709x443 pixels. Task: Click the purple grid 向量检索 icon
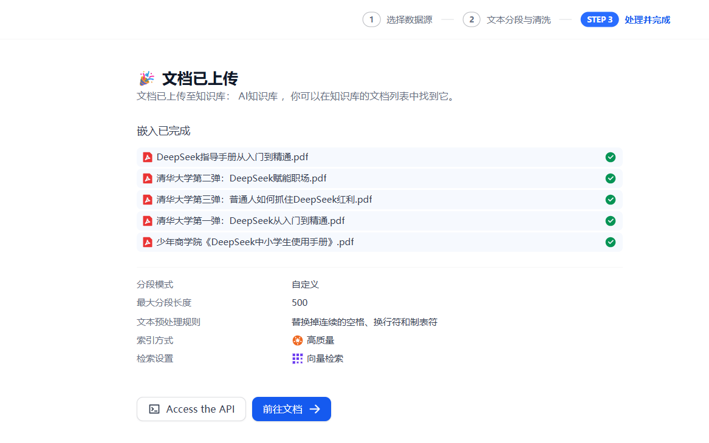[298, 359]
